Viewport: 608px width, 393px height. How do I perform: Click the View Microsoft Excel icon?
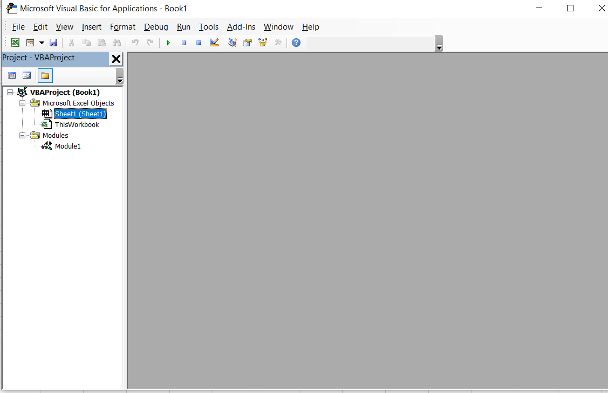pyautogui.click(x=15, y=43)
